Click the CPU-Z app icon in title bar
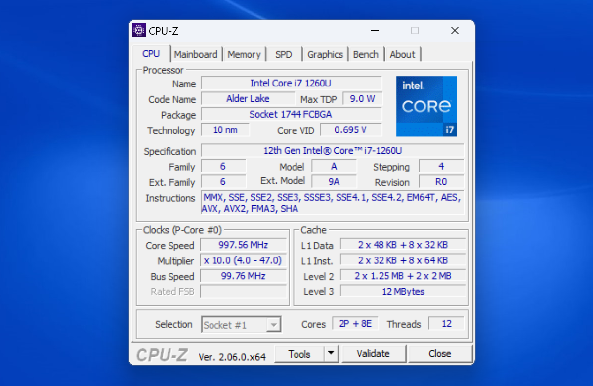 click(x=139, y=31)
